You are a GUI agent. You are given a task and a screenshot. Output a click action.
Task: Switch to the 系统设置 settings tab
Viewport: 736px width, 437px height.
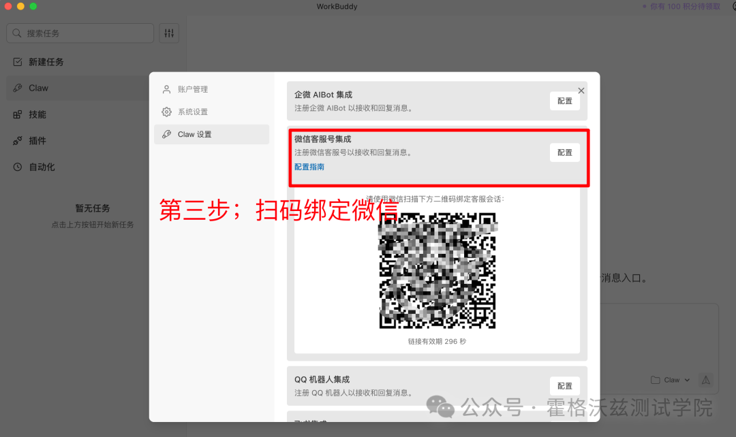tap(194, 112)
